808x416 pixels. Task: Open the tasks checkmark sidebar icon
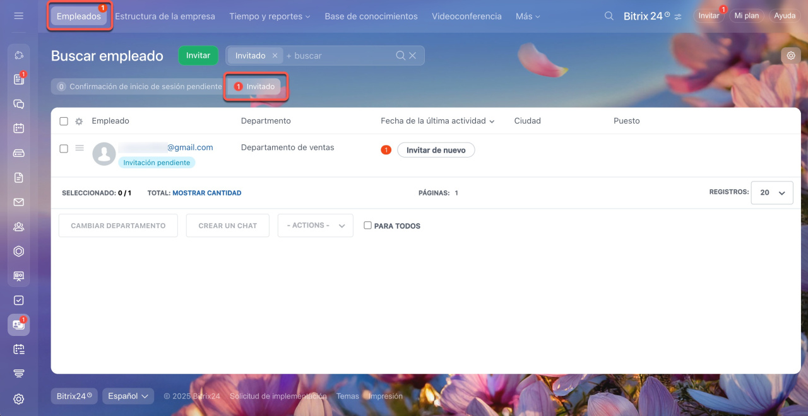(18, 301)
